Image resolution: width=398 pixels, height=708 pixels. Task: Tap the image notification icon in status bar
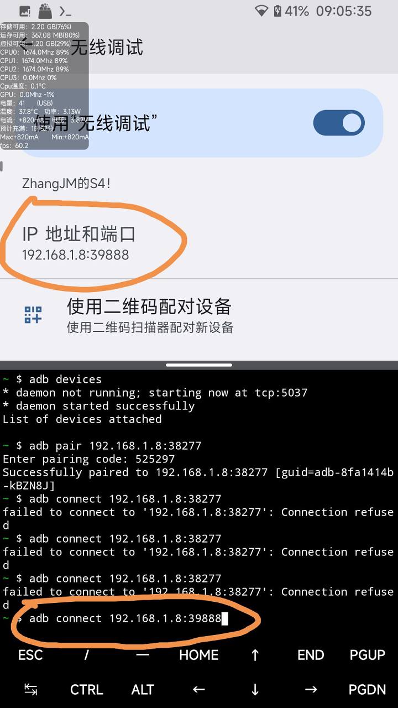pos(25,11)
